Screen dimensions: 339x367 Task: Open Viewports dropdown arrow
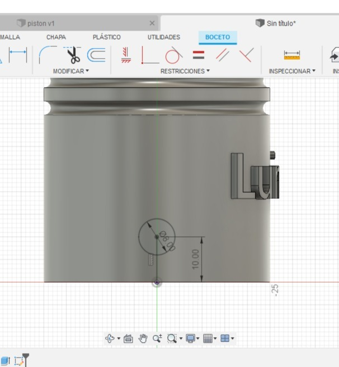pyautogui.click(x=233, y=339)
